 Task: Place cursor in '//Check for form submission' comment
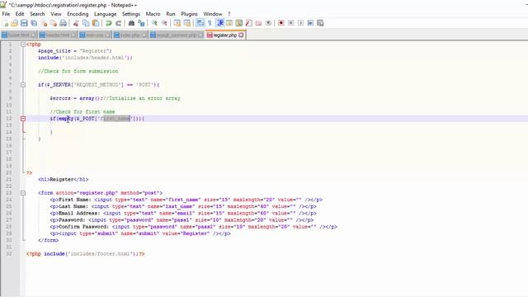tap(78, 72)
